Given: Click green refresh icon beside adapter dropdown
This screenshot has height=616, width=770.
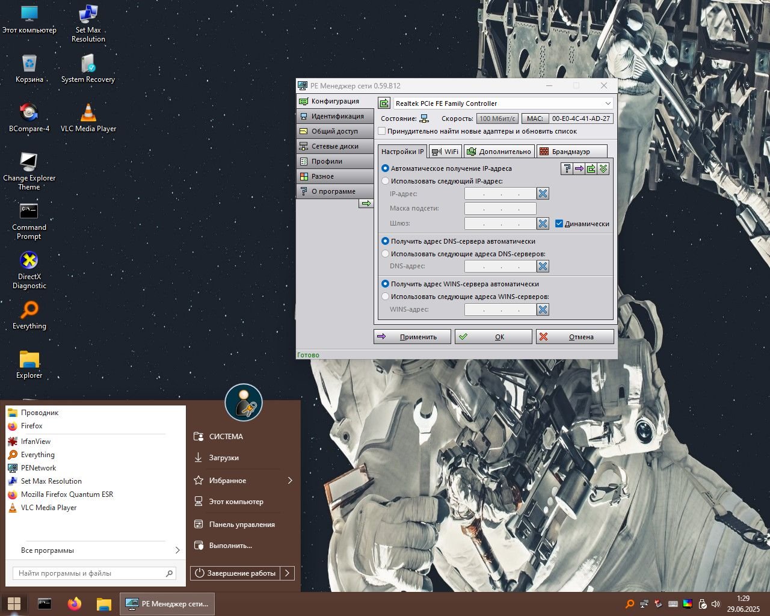Looking at the screenshot, I should (384, 103).
